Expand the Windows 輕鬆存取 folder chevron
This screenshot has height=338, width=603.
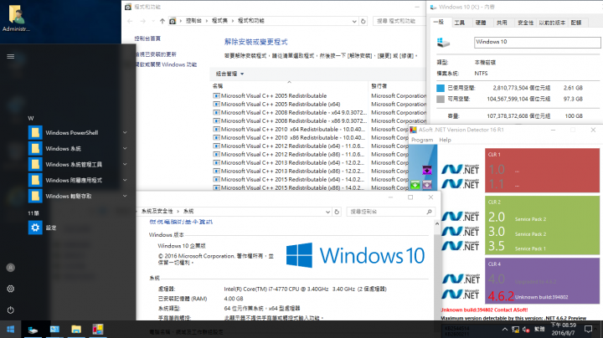[125, 196]
